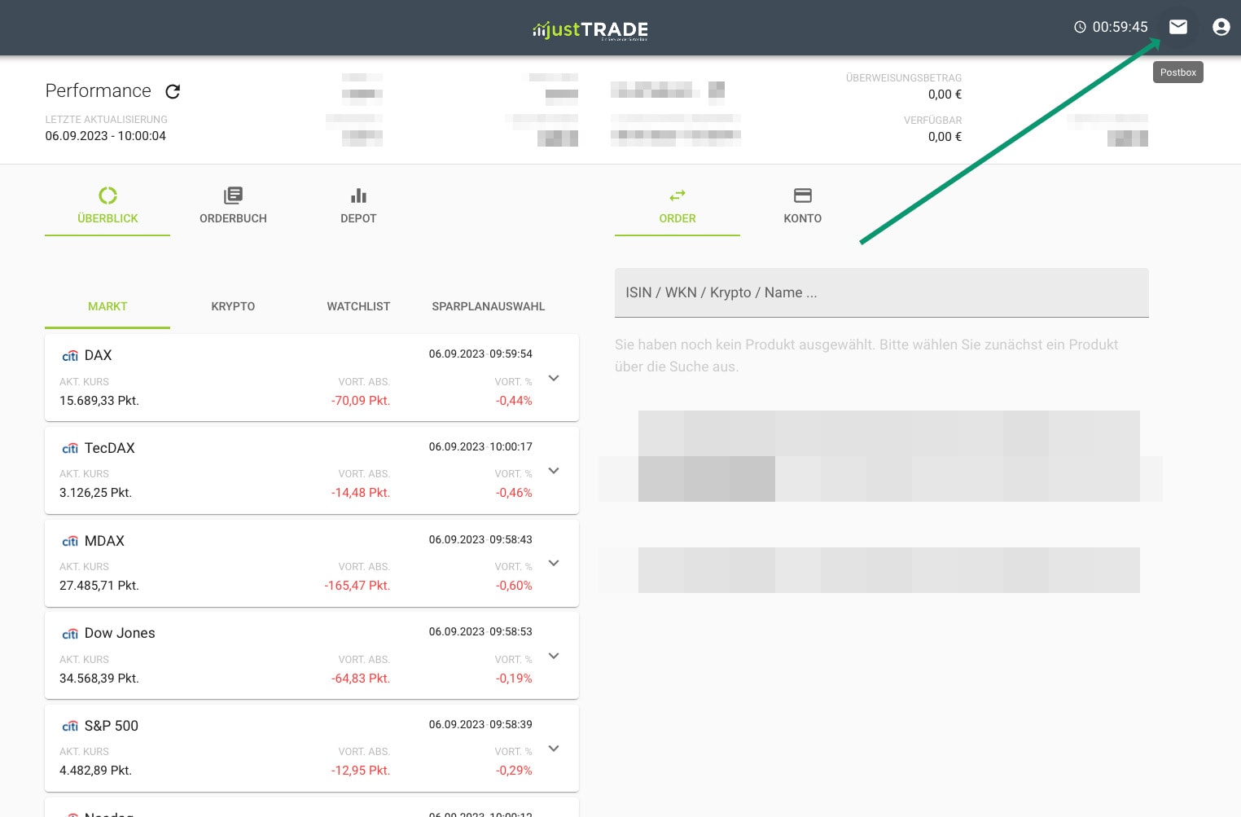Switch to the Watchlist tab
1241x817 pixels.
358,306
